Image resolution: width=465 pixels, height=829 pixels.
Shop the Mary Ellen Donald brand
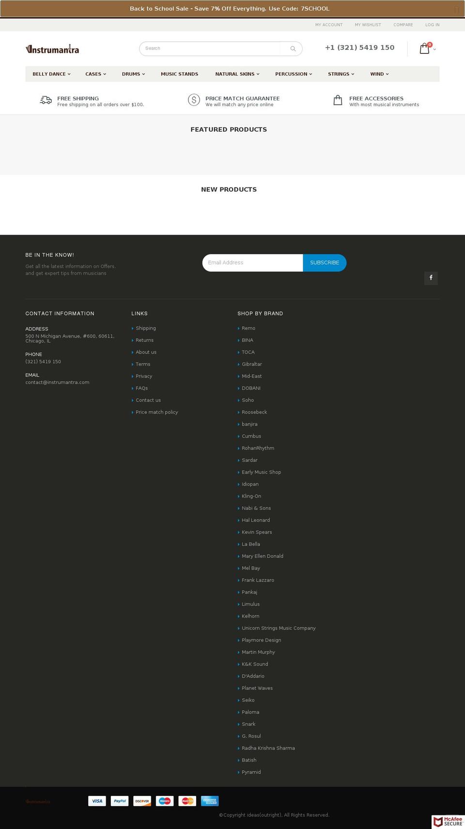[x=263, y=556]
